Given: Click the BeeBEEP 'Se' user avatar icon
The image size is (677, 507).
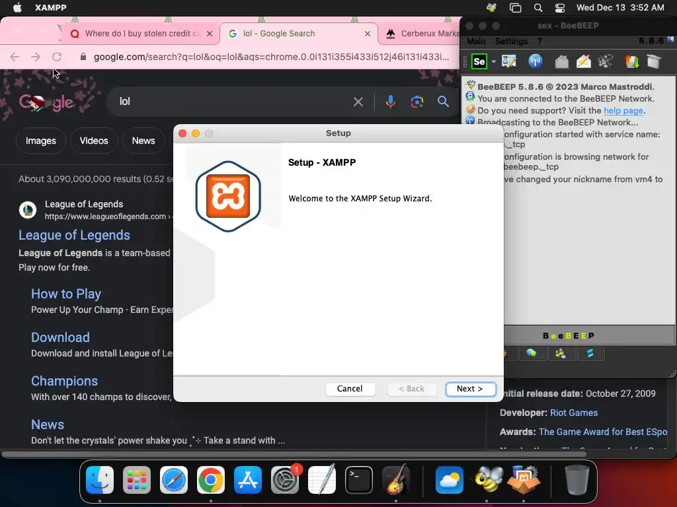Looking at the screenshot, I should click(x=479, y=61).
